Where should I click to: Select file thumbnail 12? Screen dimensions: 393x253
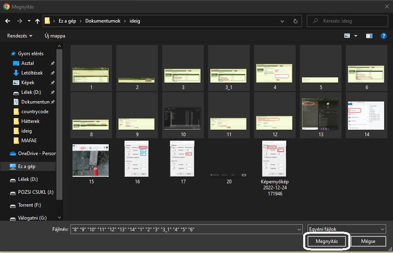[275, 115]
